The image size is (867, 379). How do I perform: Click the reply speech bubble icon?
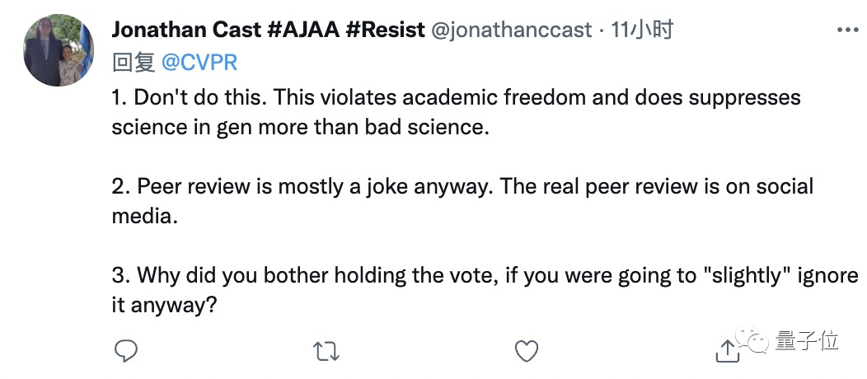tap(125, 352)
